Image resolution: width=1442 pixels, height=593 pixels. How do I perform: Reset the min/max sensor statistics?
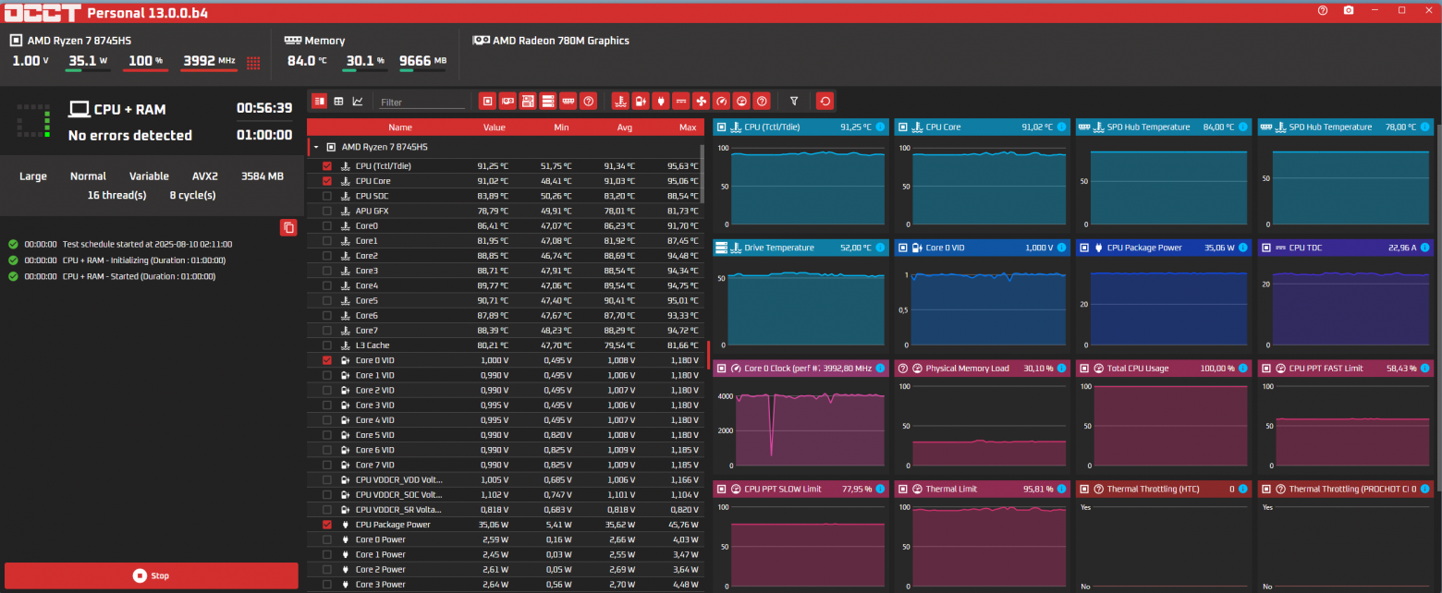coord(825,102)
